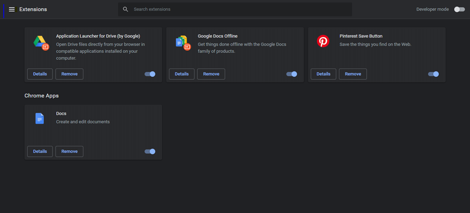Disable Application Launcher for Drive extension

pos(150,74)
